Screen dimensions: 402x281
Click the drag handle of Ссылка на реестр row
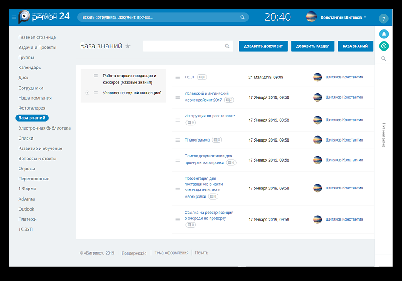(178, 220)
